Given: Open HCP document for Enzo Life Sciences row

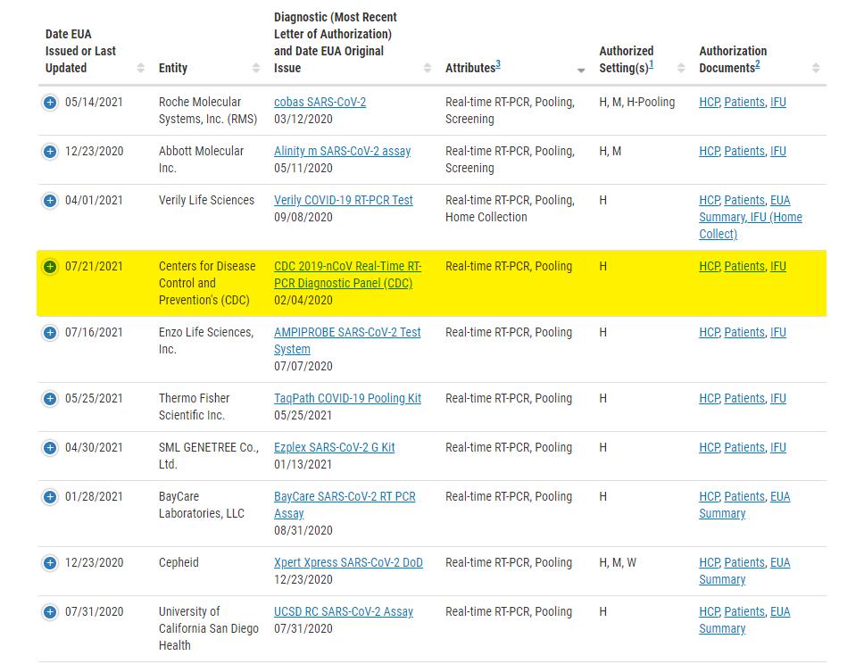Looking at the screenshot, I should (x=710, y=332).
